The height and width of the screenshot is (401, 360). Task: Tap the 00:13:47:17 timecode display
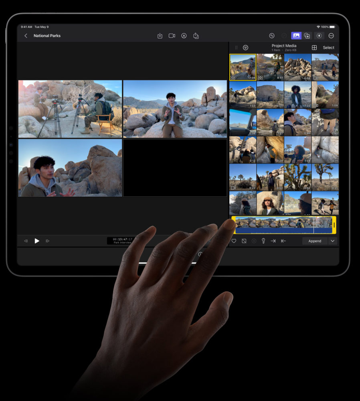pyautogui.click(x=122, y=239)
